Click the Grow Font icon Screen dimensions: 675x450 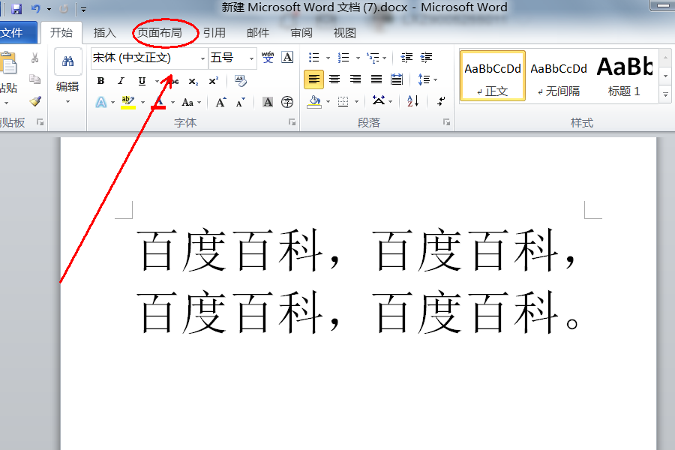click(x=220, y=103)
